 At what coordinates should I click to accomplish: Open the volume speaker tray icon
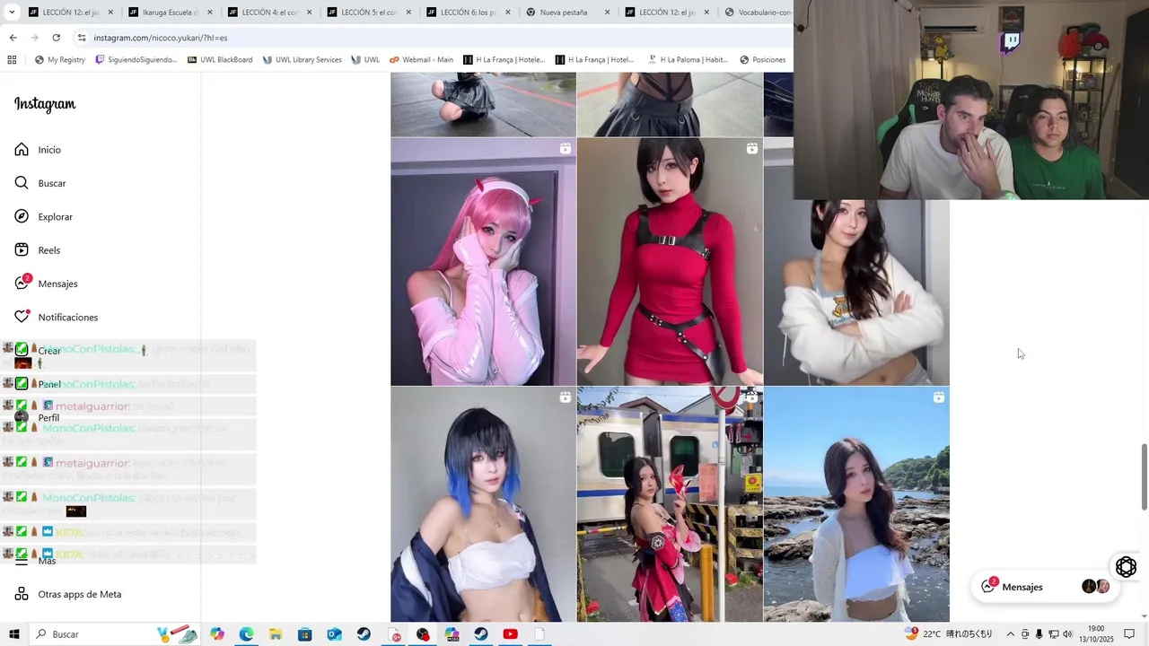1067,634
